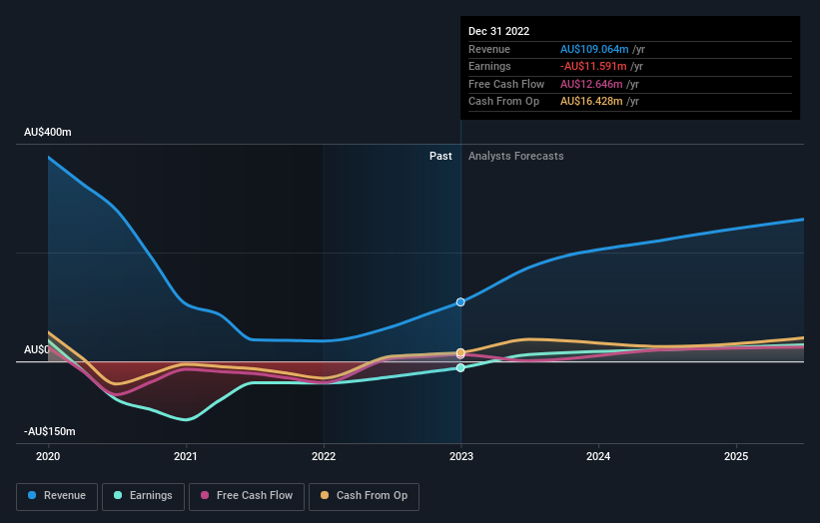Select the 2024 x-axis label
The height and width of the screenshot is (523, 820).
click(x=598, y=456)
